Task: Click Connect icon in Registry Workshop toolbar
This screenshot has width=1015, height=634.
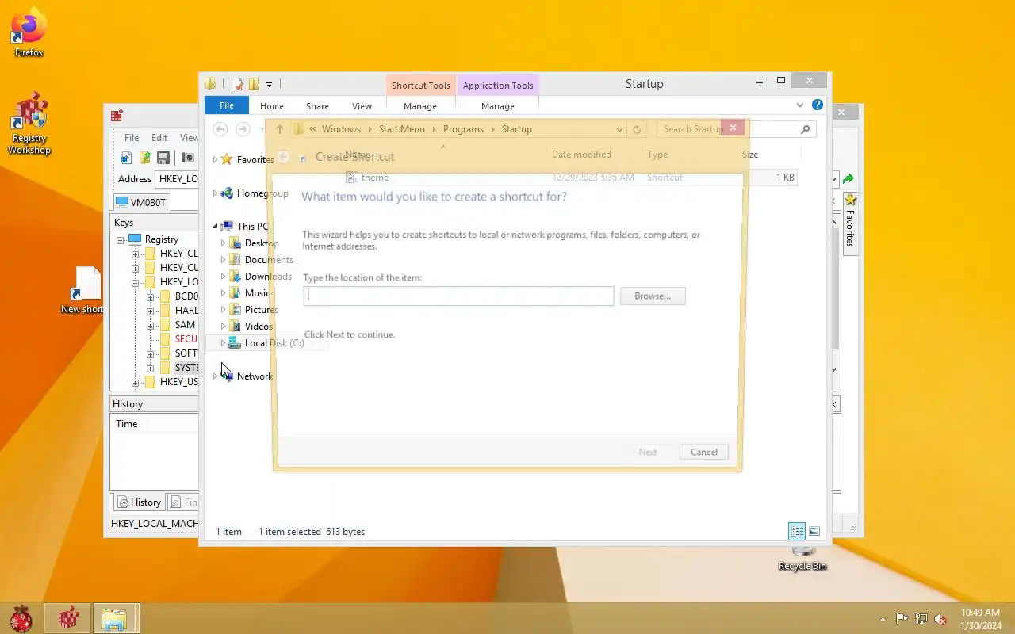Action: point(127,158)
